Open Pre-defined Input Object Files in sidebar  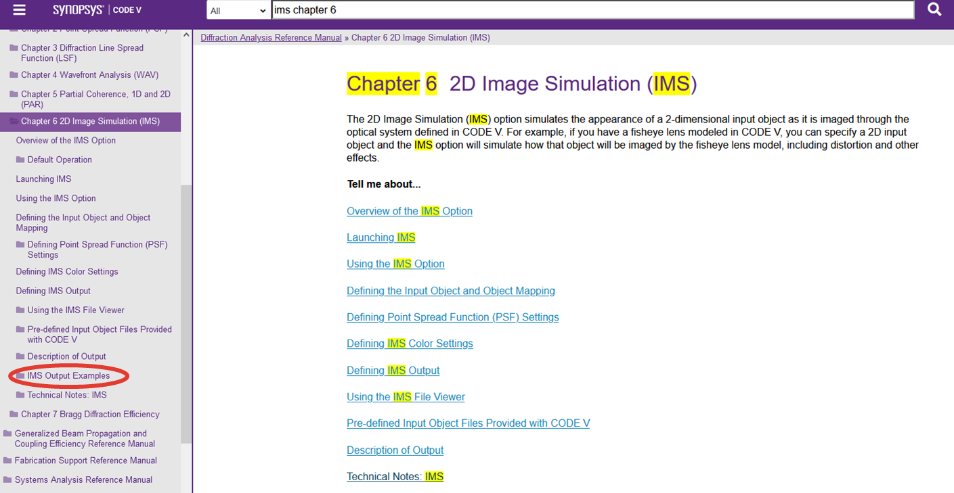[x=100, y=334]
